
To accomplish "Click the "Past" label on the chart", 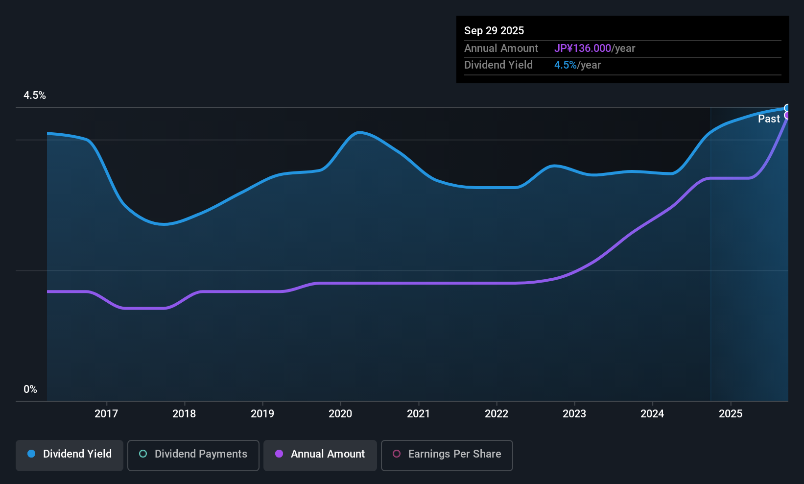I will [769, 119].
